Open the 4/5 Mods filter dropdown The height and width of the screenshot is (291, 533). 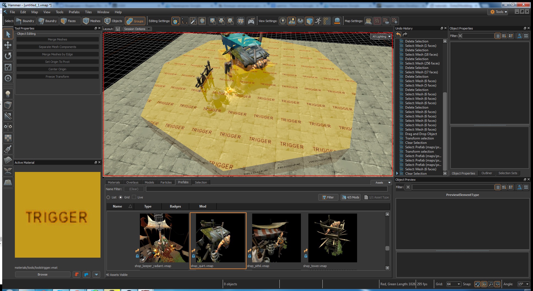click(x=351, y=197)
